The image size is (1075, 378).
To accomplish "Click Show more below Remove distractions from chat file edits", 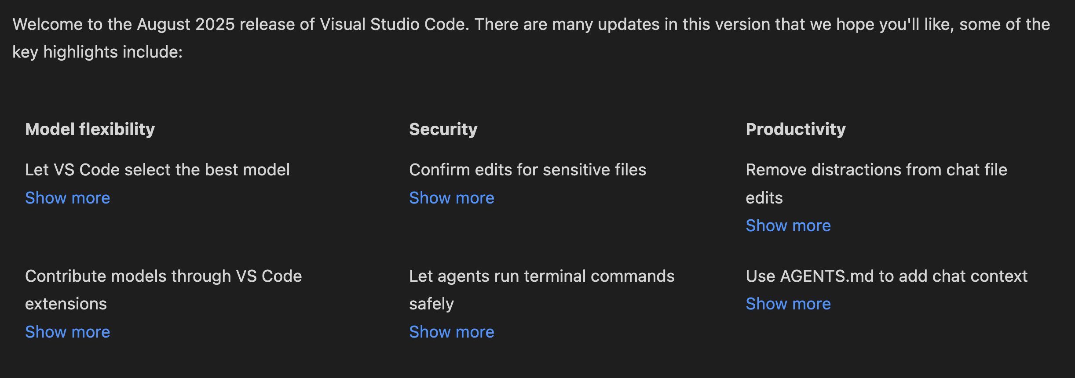I will click(x=788, y=225).
